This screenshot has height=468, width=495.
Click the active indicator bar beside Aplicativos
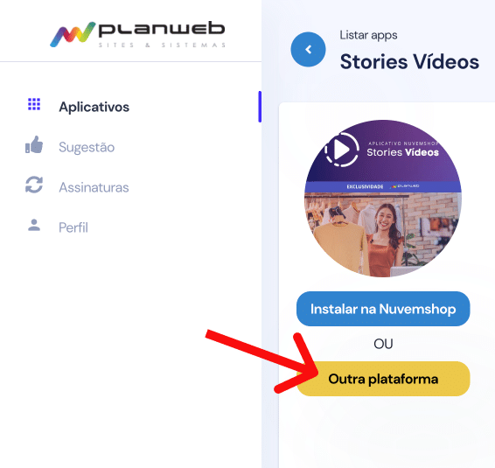[260, 107]
